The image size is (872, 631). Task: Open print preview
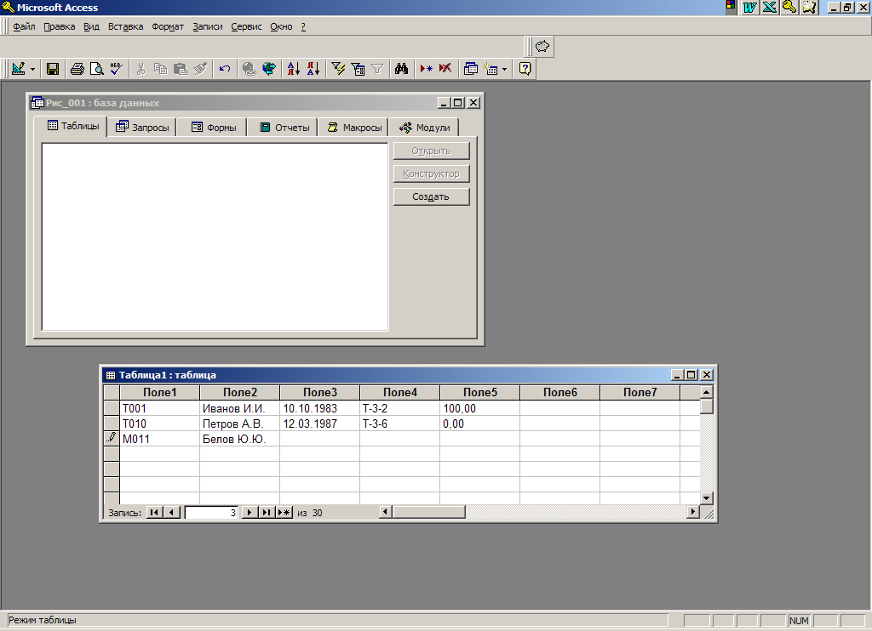(x=97, y=69)
